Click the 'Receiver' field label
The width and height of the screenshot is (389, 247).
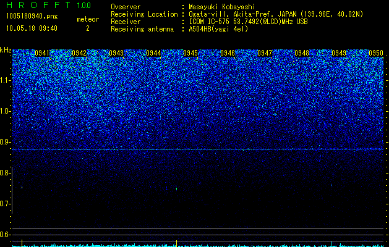[126, 22]
